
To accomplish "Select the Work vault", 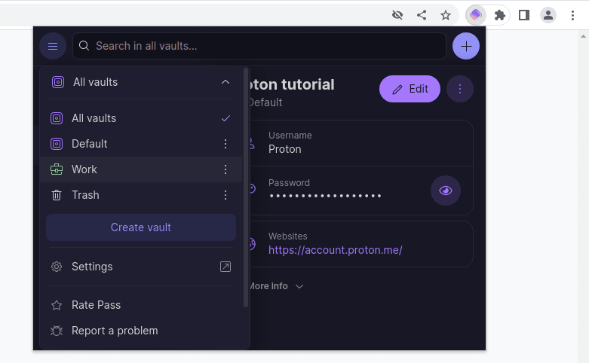I will point(141,169).
